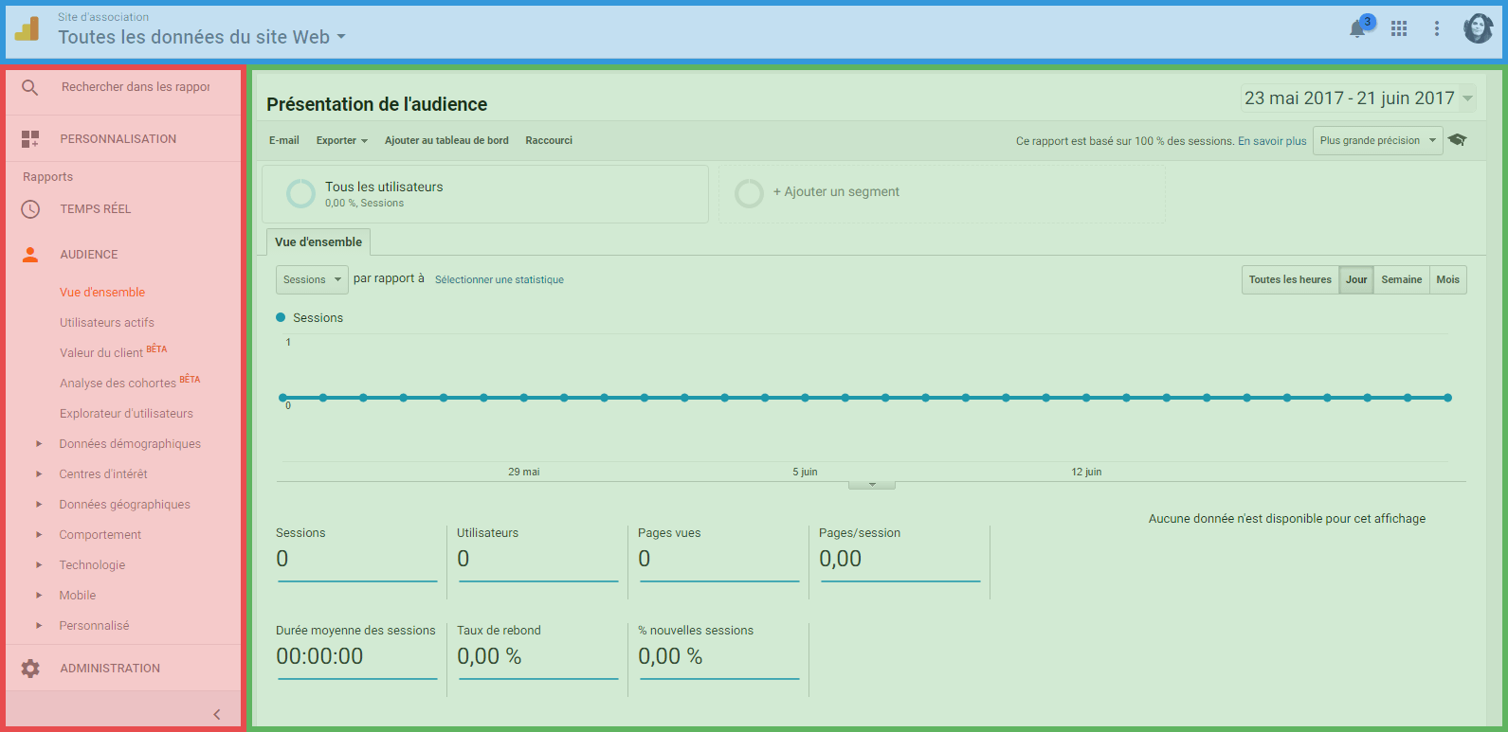Open Valeur du client report
1508x732 pixels.
(x=101, y=353)
